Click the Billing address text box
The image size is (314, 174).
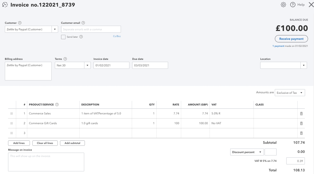click(28, 71)
